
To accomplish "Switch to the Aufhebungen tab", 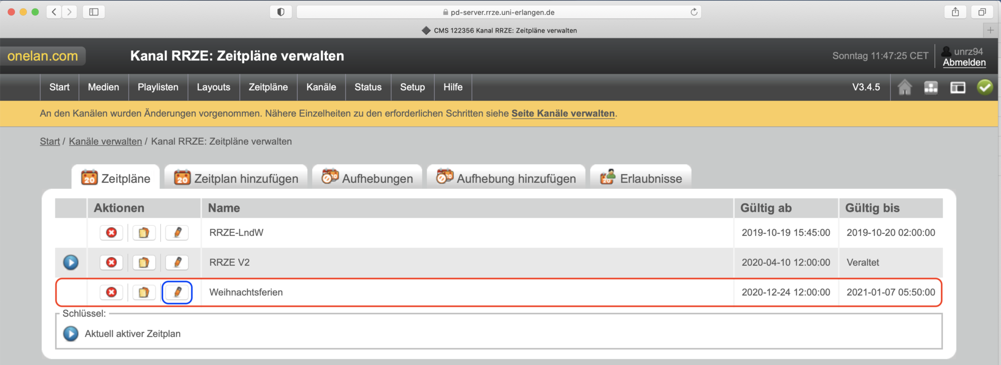I will 368,178.
